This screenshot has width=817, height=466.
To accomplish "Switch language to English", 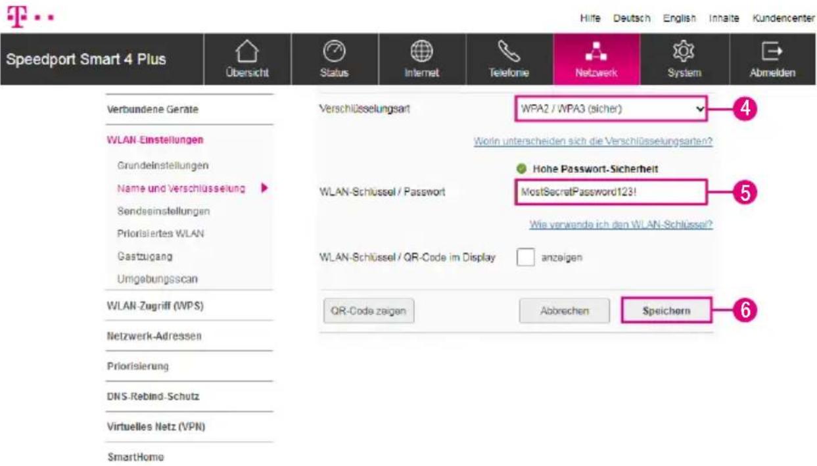I will point(680,18).
